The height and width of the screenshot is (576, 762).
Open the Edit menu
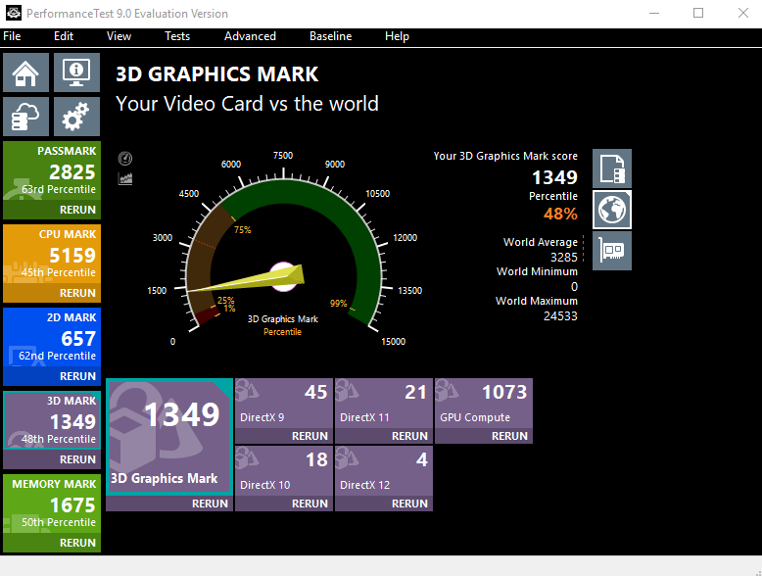tap(64, 36)
